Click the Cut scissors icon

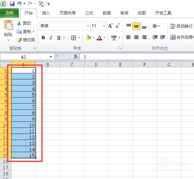coord(19,23)
